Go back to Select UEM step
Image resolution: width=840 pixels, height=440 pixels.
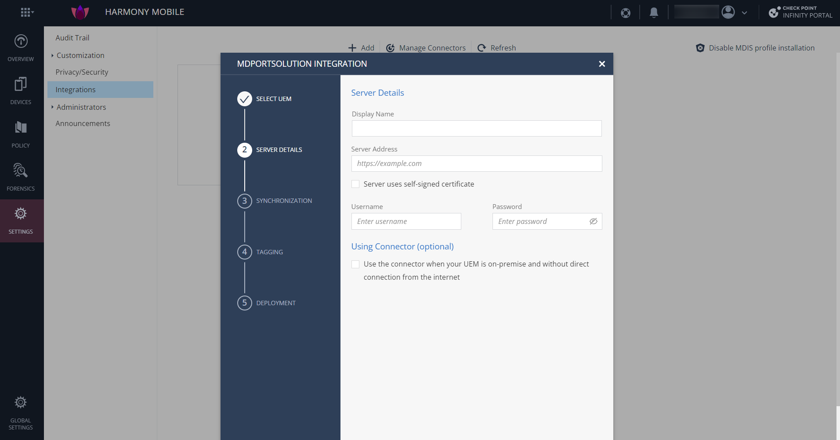tap(264, 99)
